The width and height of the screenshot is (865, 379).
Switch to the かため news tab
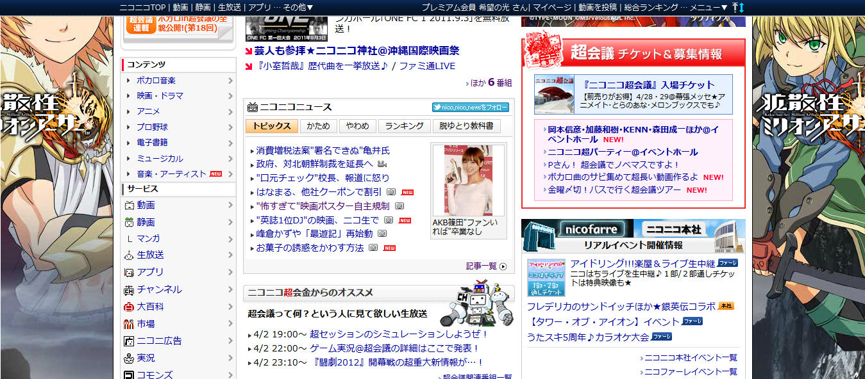click(318, 126)
